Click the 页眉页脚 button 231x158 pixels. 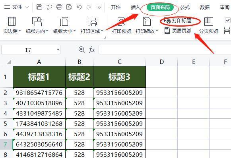point(178,31)
